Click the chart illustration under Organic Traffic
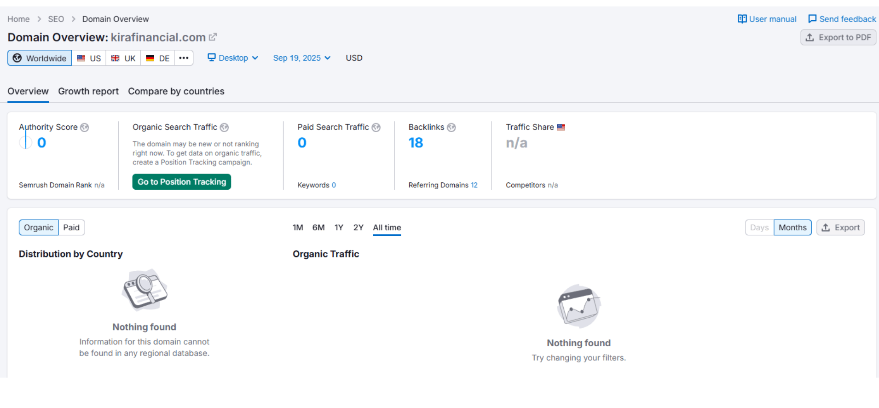Image resolution: width=879 pixels, height=408 pixels. 579,306
